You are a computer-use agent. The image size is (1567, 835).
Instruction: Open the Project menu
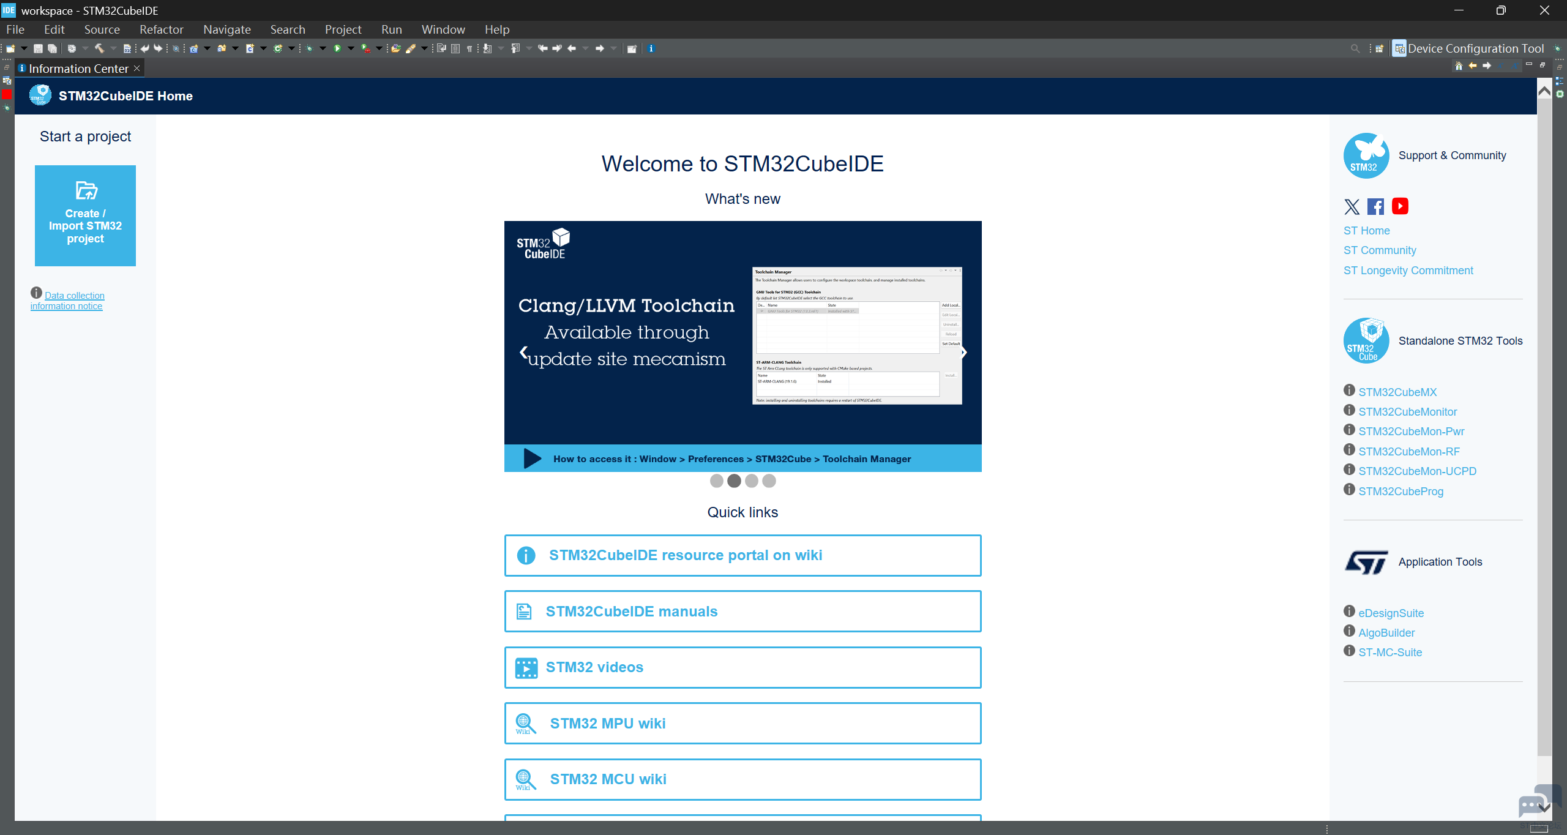pos(343,29)
